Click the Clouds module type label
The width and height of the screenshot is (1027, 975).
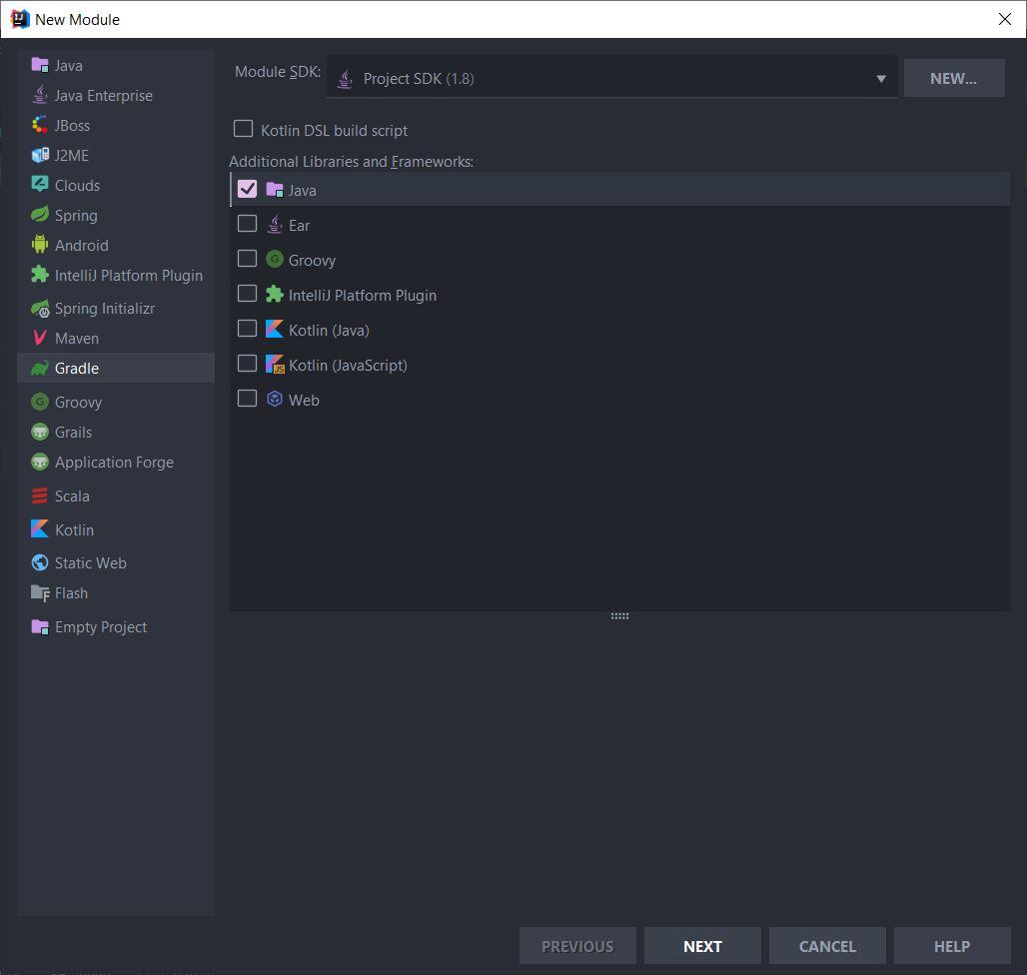click(x=77, y=185)
